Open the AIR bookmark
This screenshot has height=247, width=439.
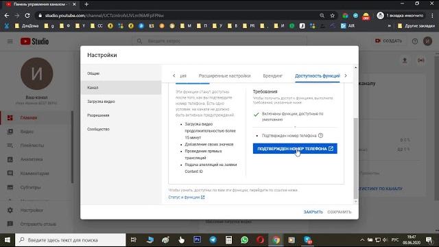pyautogui.click(x=348, y=26)
